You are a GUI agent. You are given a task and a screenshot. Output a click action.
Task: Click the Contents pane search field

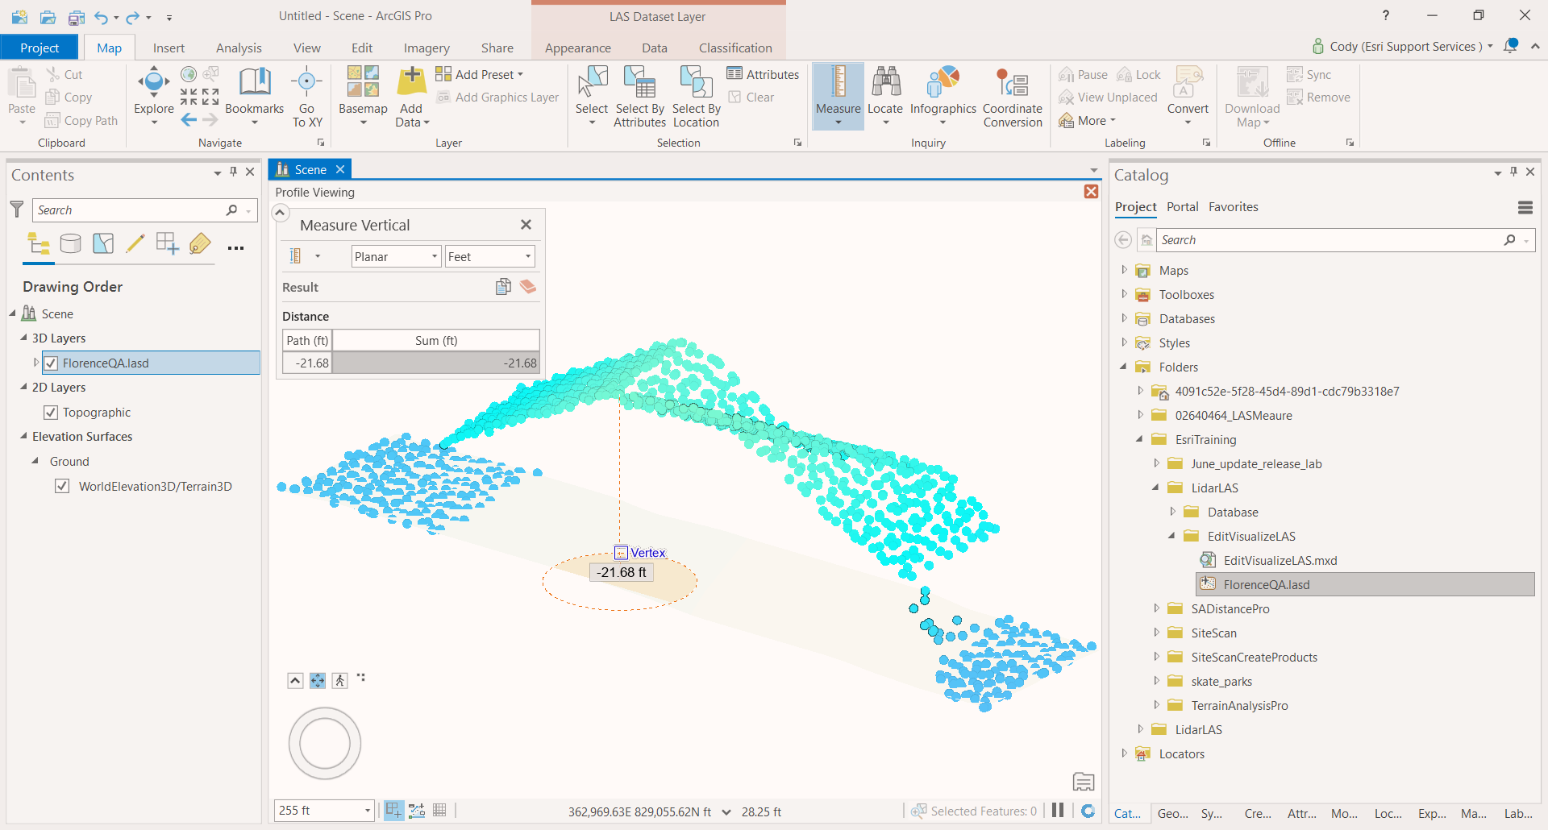(x=129, y=210)
